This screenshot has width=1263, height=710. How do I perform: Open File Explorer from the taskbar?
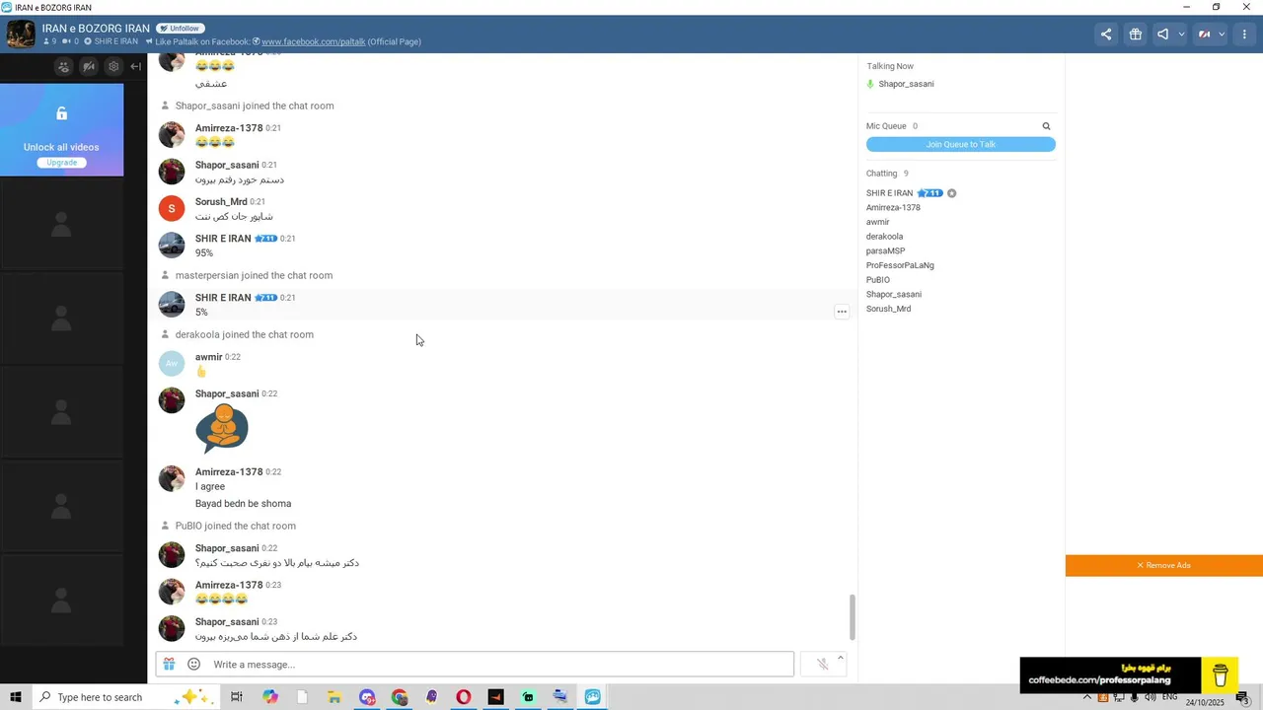click(x=334, y=697)
